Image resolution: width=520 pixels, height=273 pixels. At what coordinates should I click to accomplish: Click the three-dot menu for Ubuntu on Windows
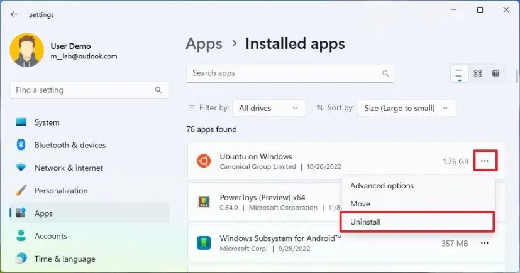coord(485,161)
